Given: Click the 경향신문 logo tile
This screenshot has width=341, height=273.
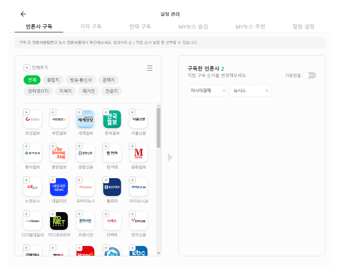Looking at the screenshot, I should (86, 153).
